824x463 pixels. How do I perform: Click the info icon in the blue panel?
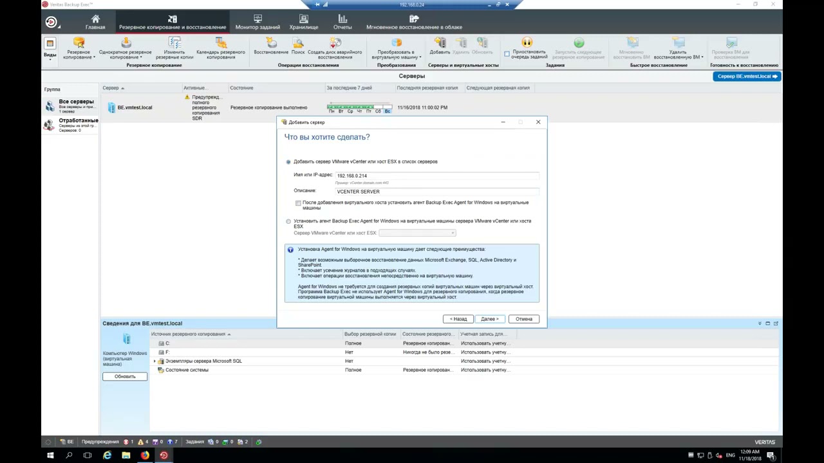click(290, 250)
